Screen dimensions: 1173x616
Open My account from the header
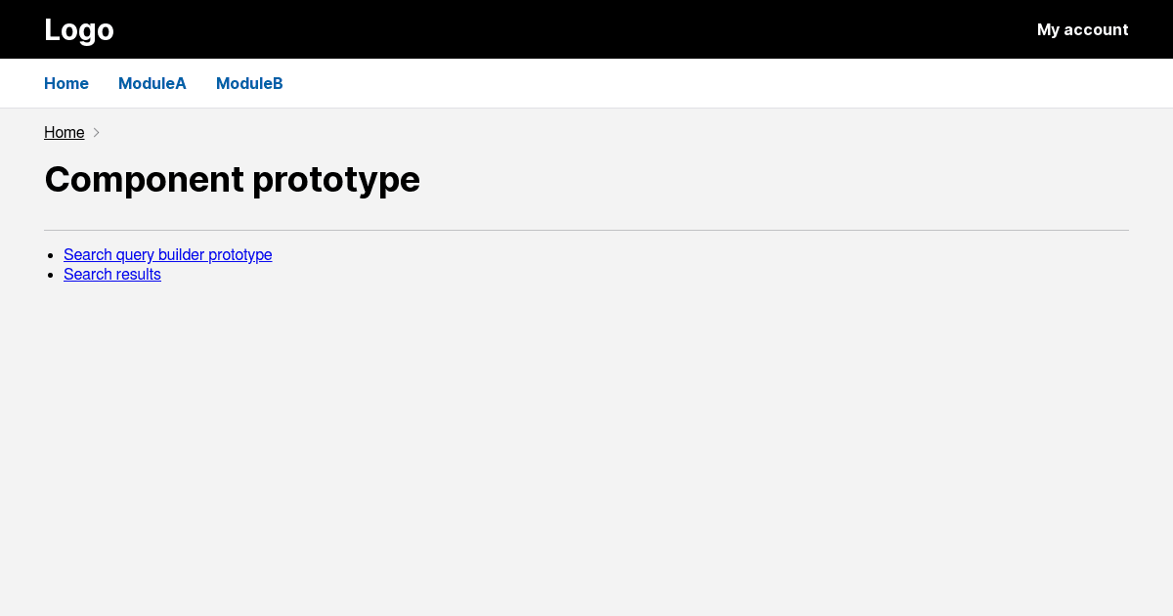pyautogui.click(x=1082, y=29)
